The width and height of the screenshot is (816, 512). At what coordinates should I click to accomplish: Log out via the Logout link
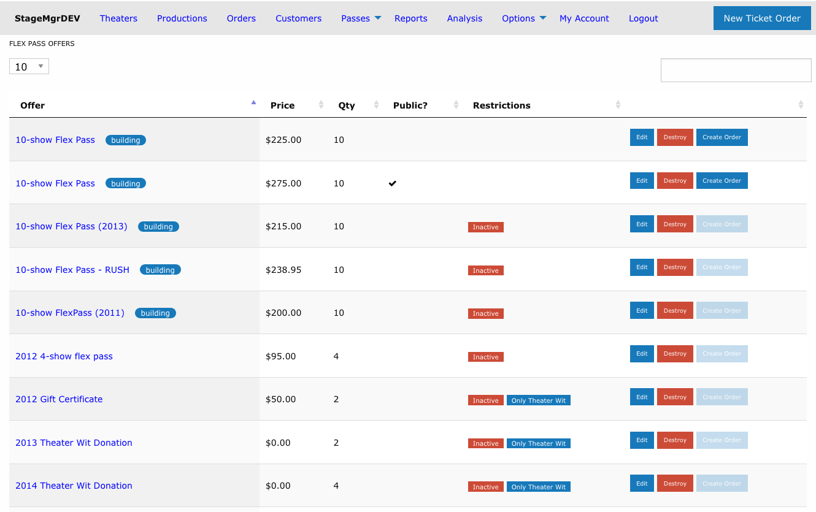tap(644, 18)
